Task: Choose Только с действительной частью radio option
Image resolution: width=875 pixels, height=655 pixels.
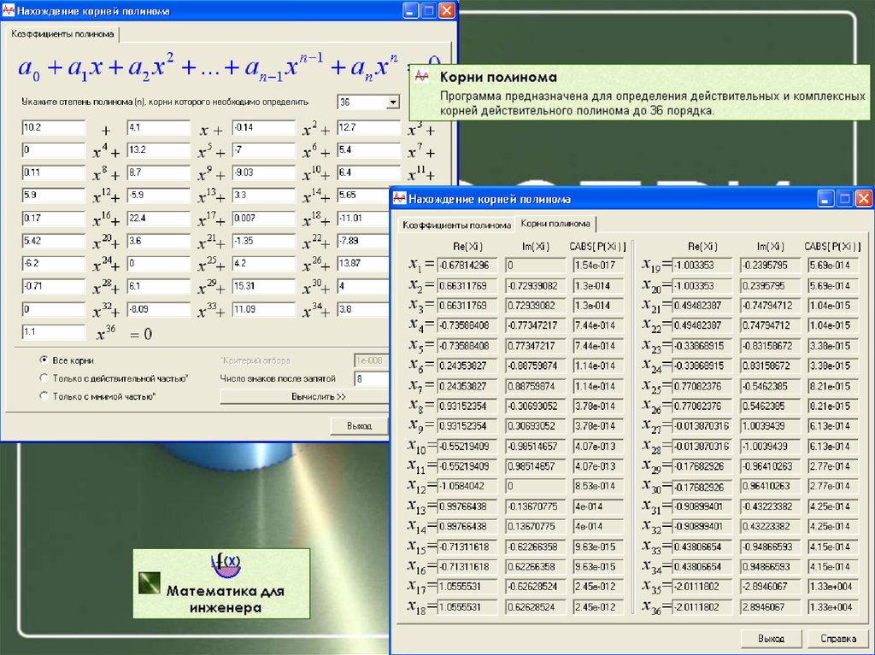Action: [x=44, y=377]
